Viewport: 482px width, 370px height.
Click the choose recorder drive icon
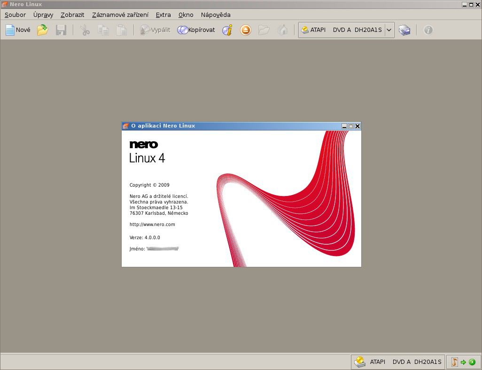[404, 30]
